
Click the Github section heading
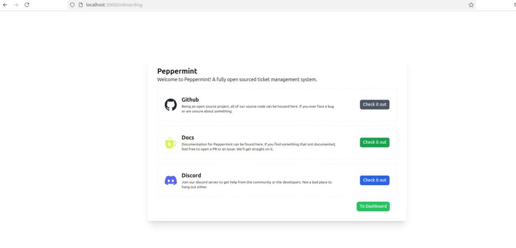point(190,100)
